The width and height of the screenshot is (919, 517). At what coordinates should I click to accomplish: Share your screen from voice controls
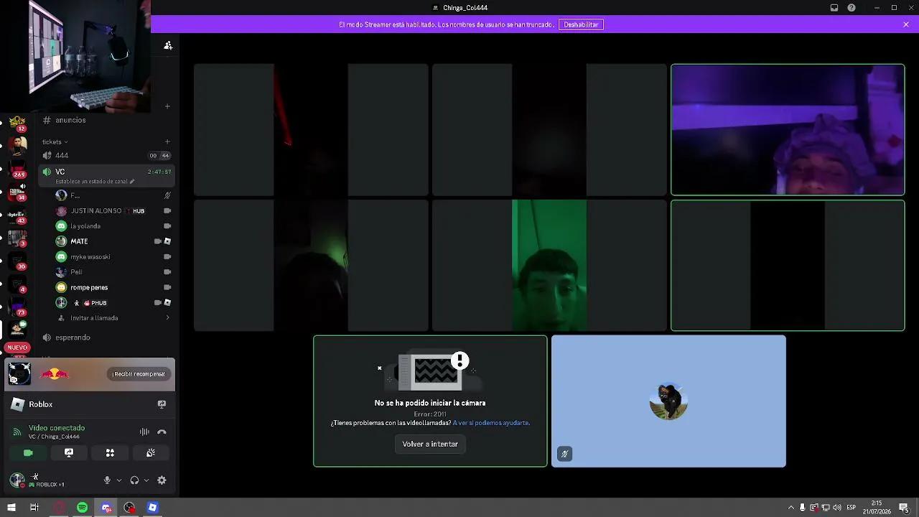click(x=69, y=453)
